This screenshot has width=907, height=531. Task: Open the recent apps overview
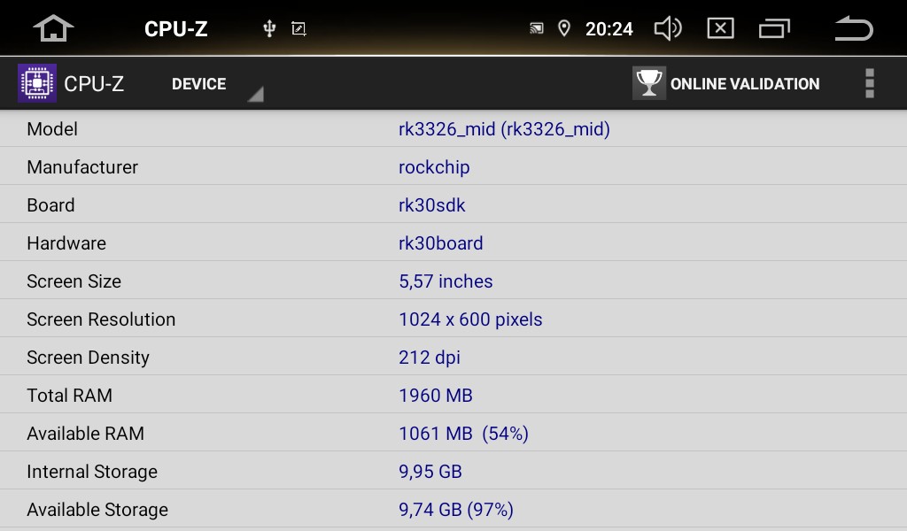[x=774, y=28]
